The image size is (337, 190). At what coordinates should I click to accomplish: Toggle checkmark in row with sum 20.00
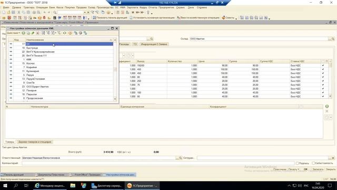(x=323, y=81)
